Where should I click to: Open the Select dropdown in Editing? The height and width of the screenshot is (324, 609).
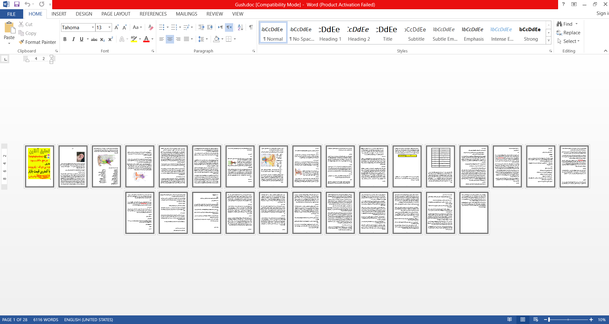pos(569,41)
